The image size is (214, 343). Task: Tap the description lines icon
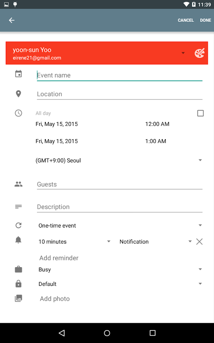18,207
